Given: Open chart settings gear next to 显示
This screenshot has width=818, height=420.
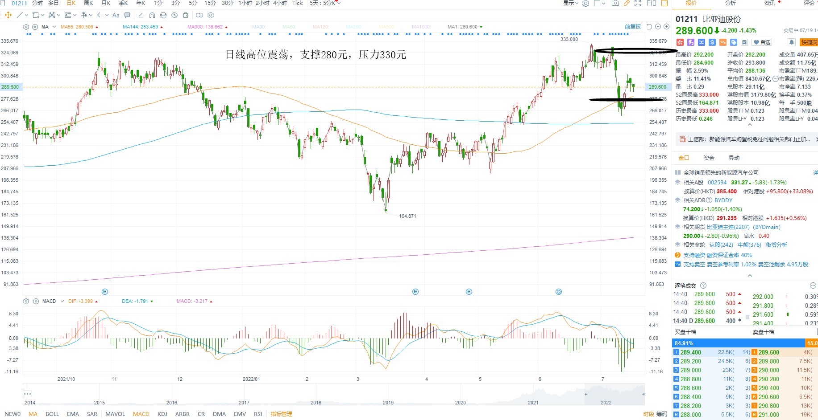Looking at the screenshot, I should (x=586, y=3).
